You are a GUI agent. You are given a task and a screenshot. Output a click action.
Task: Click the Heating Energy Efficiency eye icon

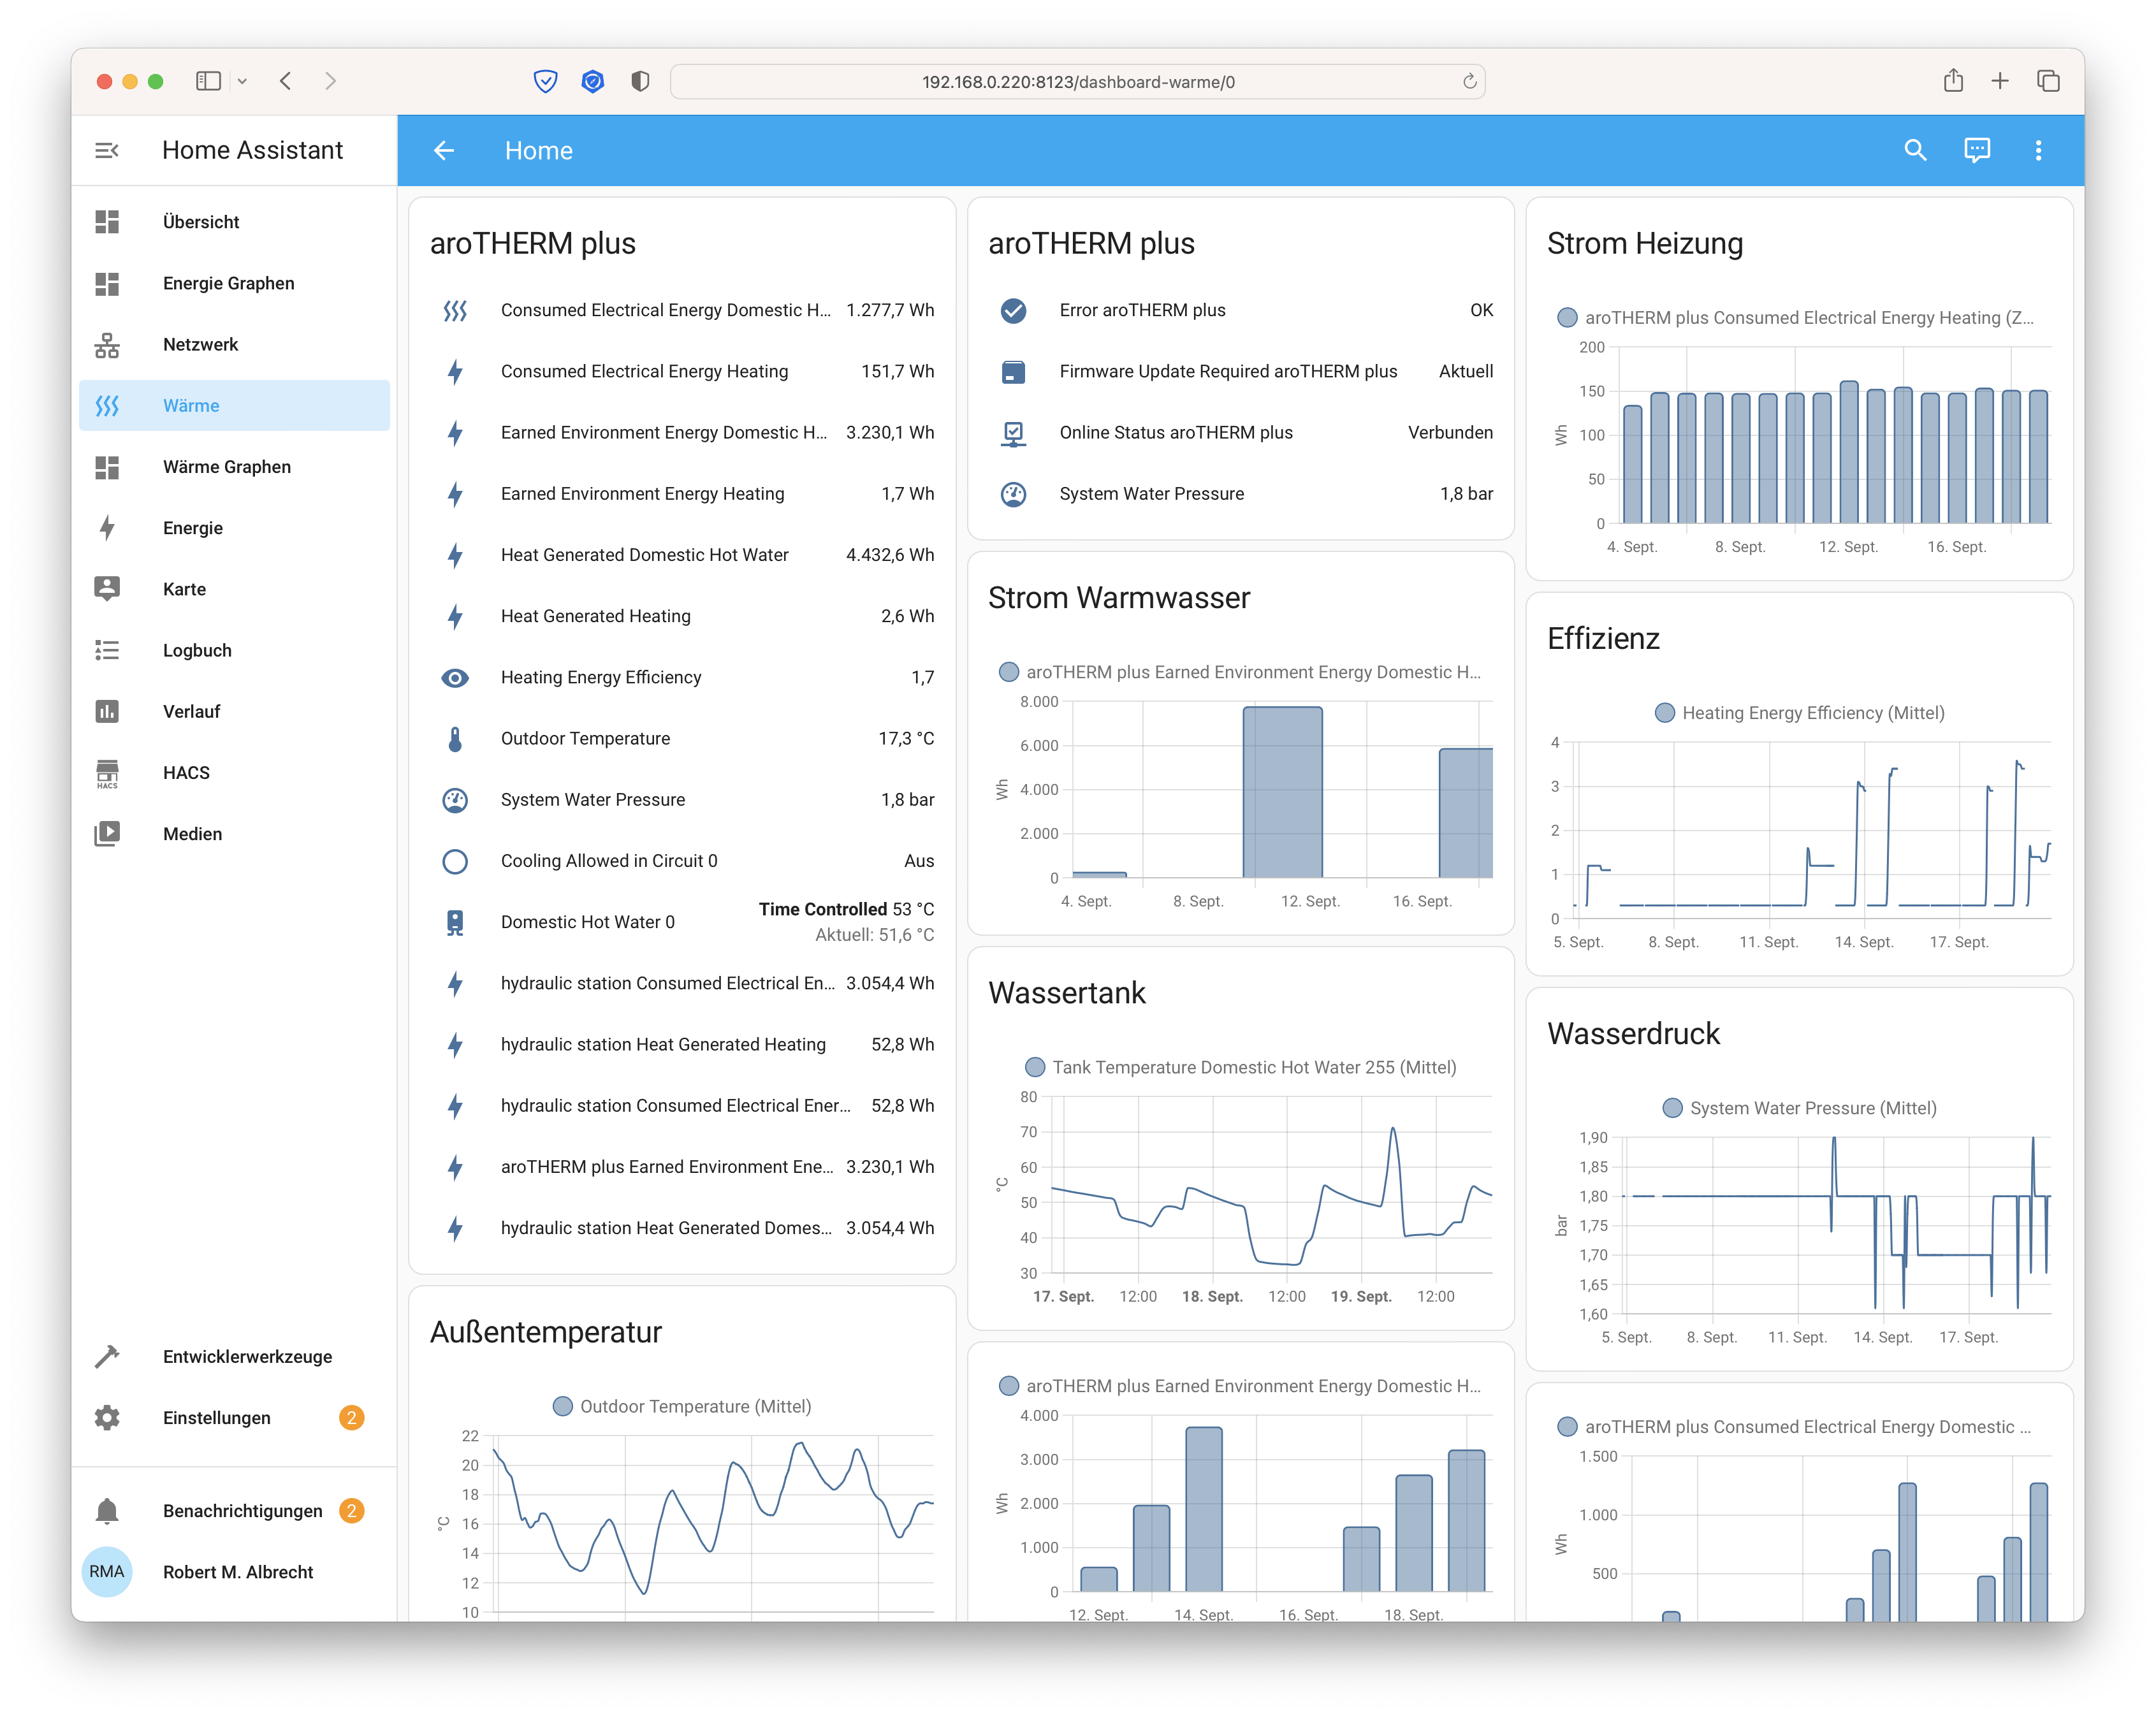pos(455,677)
